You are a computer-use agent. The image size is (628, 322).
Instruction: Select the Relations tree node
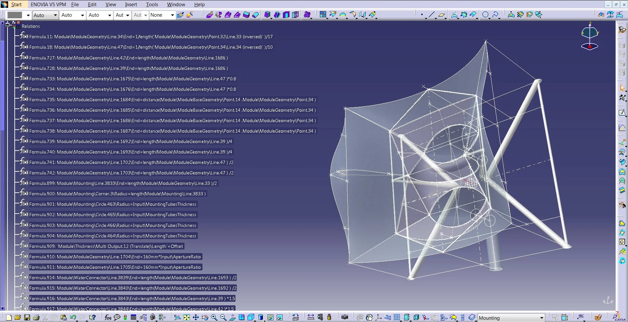[31, 26]
